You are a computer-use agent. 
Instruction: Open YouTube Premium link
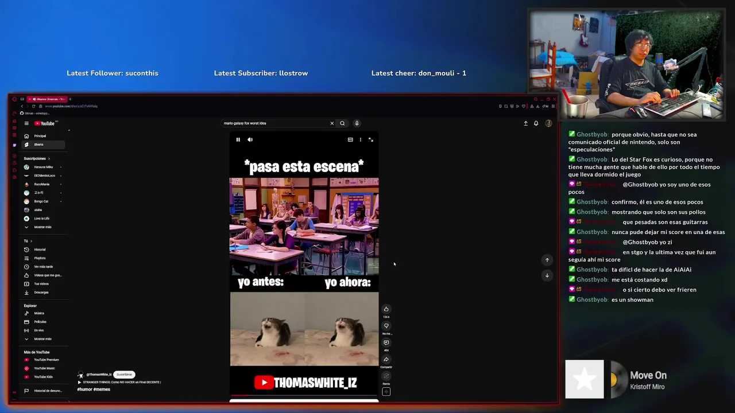[x=44, y=360]
